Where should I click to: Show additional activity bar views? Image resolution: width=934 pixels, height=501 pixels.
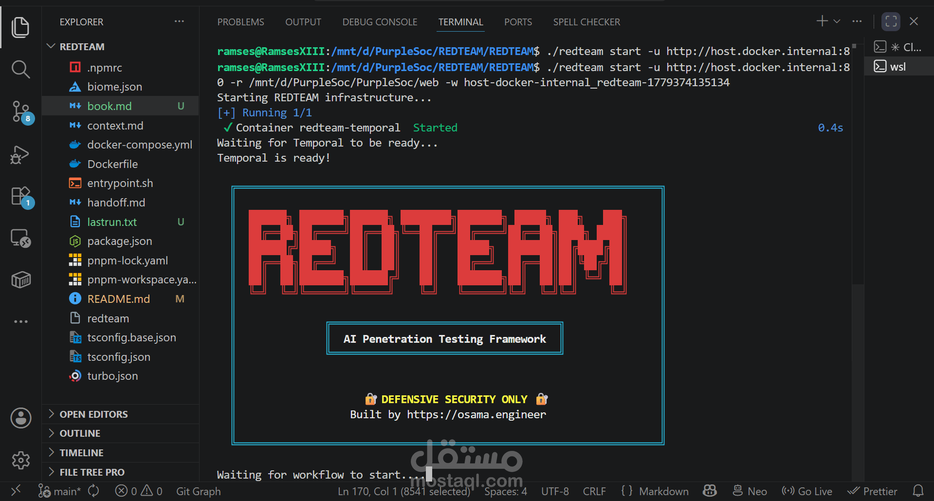tap(20, 321)
